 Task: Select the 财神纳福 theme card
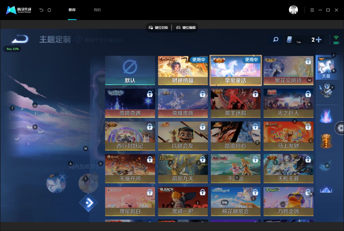[183, 70]
